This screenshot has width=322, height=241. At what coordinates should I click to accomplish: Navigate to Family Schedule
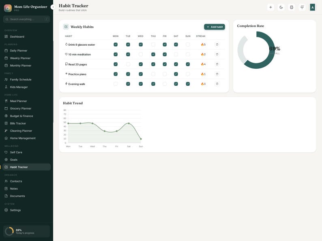26,79
